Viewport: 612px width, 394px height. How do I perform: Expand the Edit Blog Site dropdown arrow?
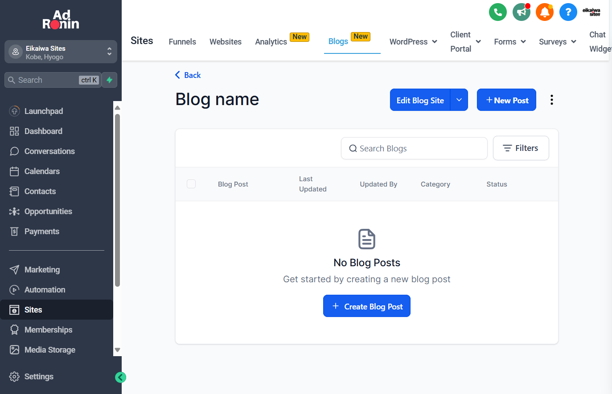[459, 100]
